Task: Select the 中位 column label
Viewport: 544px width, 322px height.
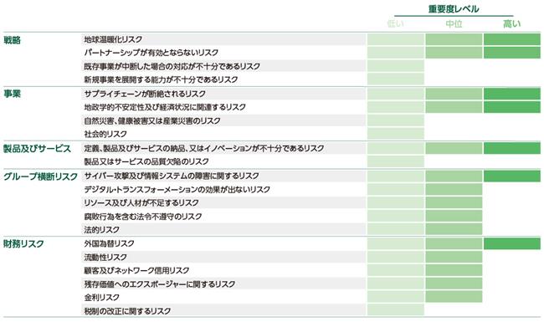Action: (454, 24)
